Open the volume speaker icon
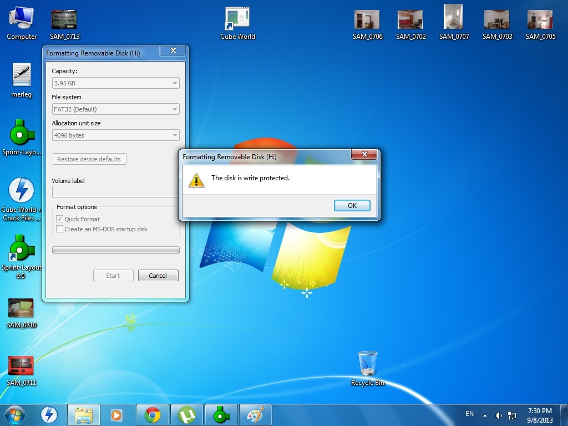 pyautogui.click(x=499, y=415)
